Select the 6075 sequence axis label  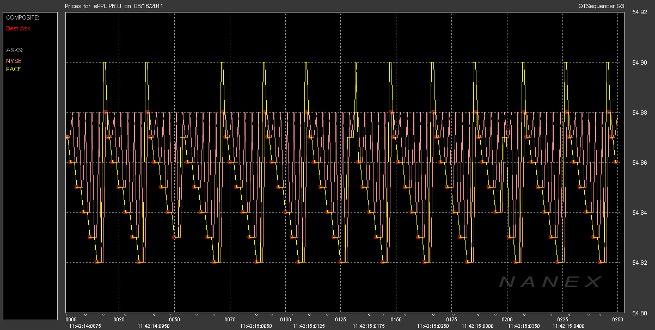pos(229,320)
